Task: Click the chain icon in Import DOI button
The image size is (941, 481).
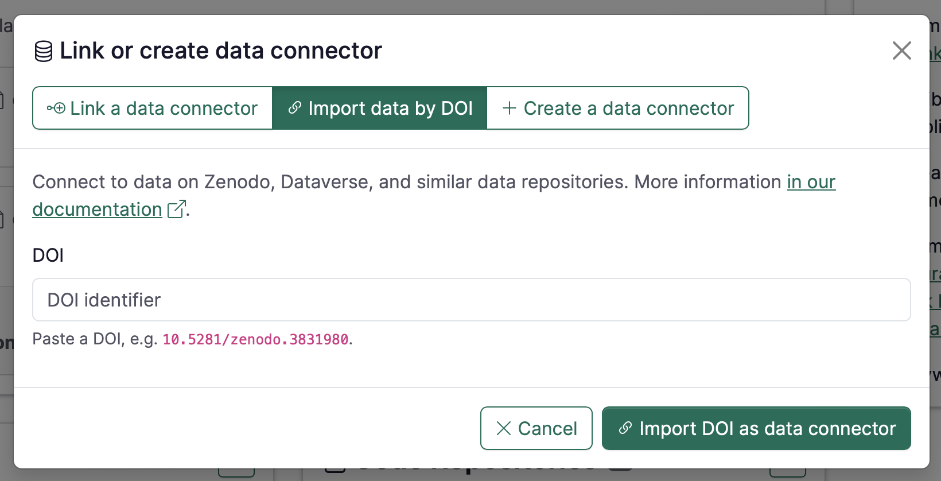Action: pos(625,428)
